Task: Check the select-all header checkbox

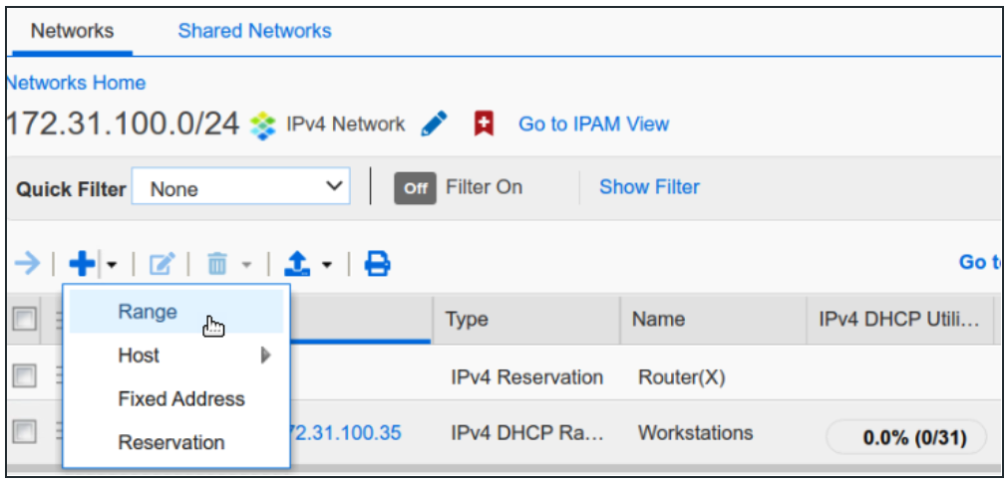Action: pyautogui.click(x=24, y=319)
